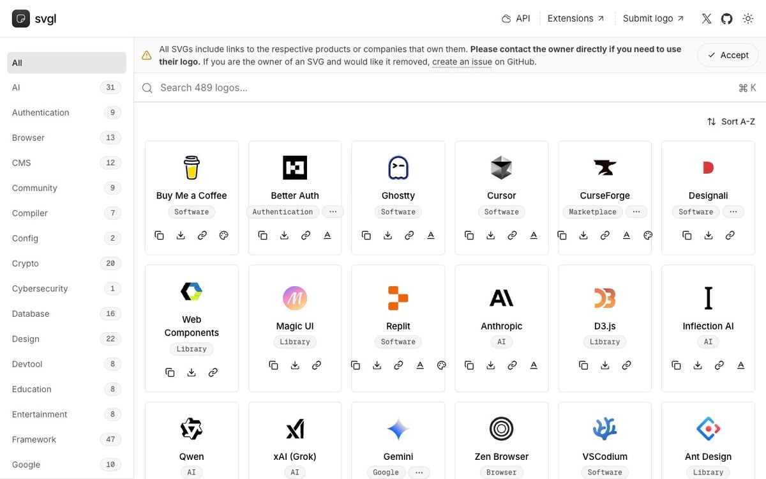
Task: Accept the SVG ownership notice
Action: [727, 56]
